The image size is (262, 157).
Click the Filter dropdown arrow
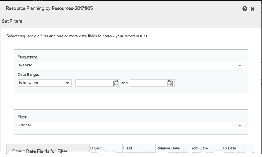(x=240, y=125)
